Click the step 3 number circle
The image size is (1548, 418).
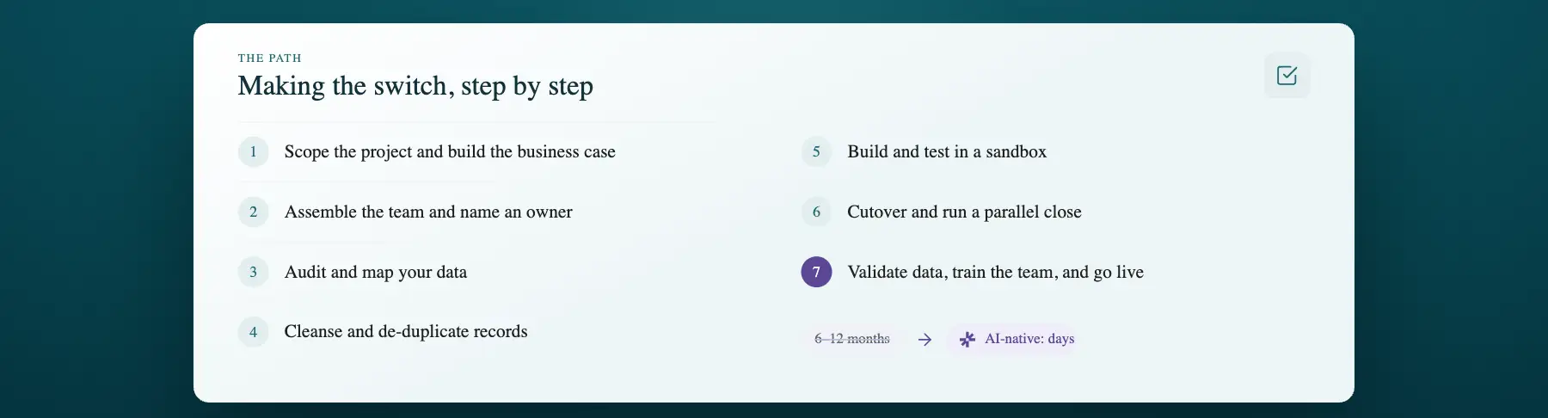click(253, 272)
